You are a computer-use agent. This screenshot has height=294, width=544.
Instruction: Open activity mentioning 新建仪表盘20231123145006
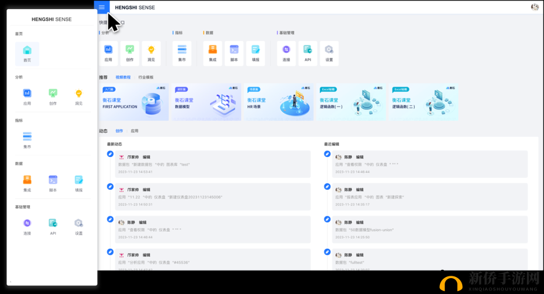coord(213,196)
